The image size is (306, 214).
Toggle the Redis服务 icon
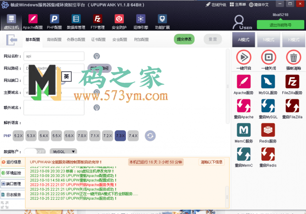coord(268,130)
